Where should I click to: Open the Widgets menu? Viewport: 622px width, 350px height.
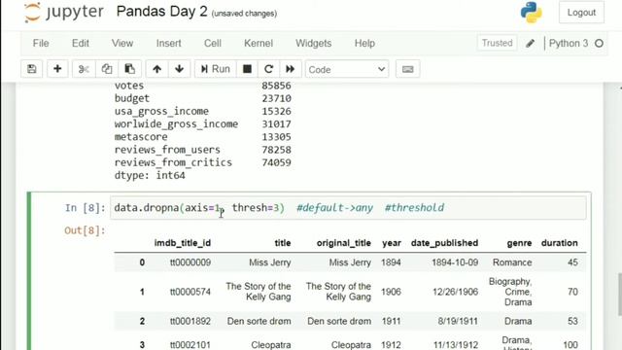coord(313,43)
